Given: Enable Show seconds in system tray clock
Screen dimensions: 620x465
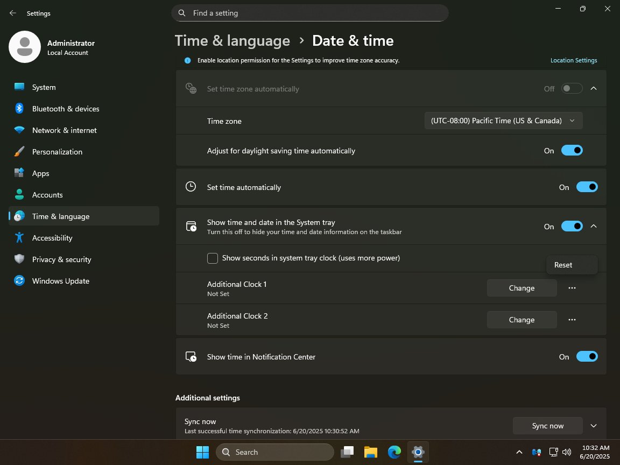Looking at the screenshot, I should coord(213,258).
